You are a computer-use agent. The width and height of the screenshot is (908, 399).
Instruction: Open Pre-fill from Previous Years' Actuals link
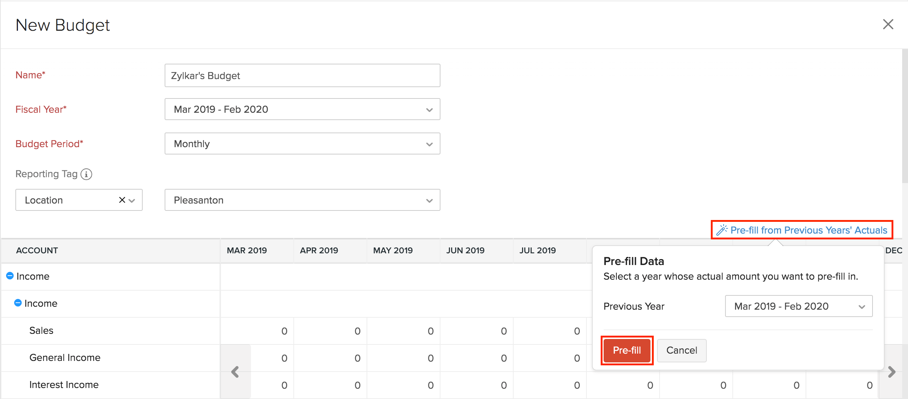tap(808, 230)
